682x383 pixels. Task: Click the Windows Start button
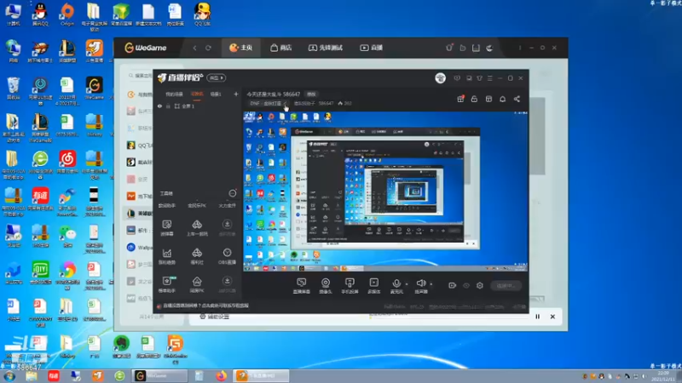pyautogui.click(x=9, y=375)
